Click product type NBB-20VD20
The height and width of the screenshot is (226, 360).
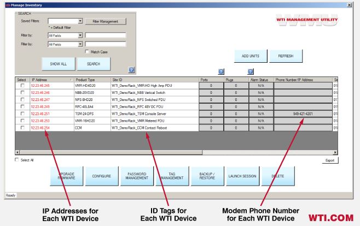point(84,92)
